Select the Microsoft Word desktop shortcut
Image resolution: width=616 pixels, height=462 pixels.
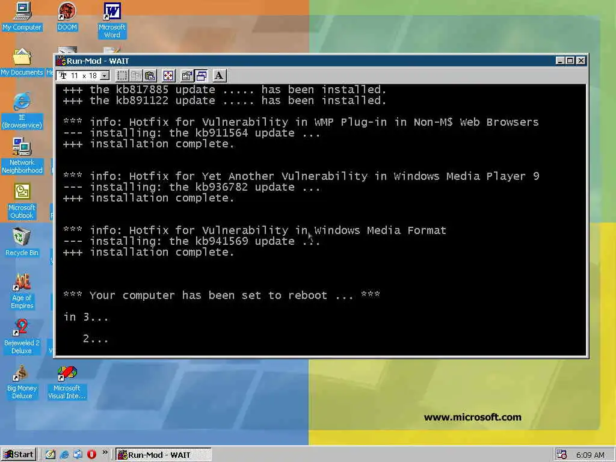(112, 20)
